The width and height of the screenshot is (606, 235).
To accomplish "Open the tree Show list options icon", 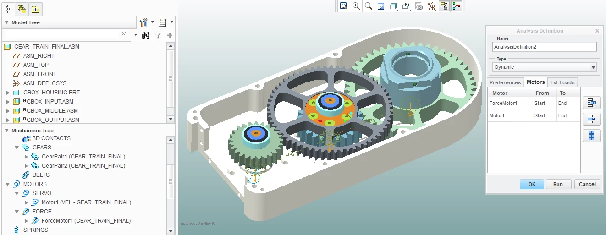I will [x=162, y=22].
